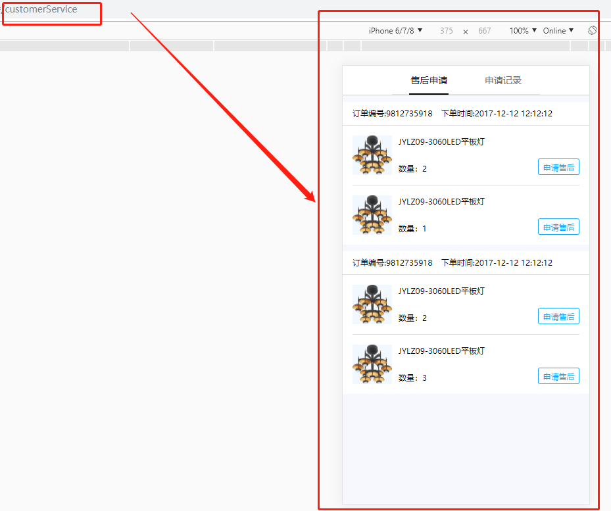Open the iPhone 6/7/8 device dropdown
Screen dimensions: 611x511
(x=395, y=30)
